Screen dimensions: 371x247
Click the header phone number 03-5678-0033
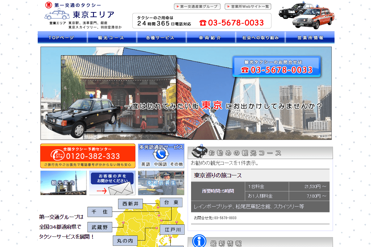point(236,23)
